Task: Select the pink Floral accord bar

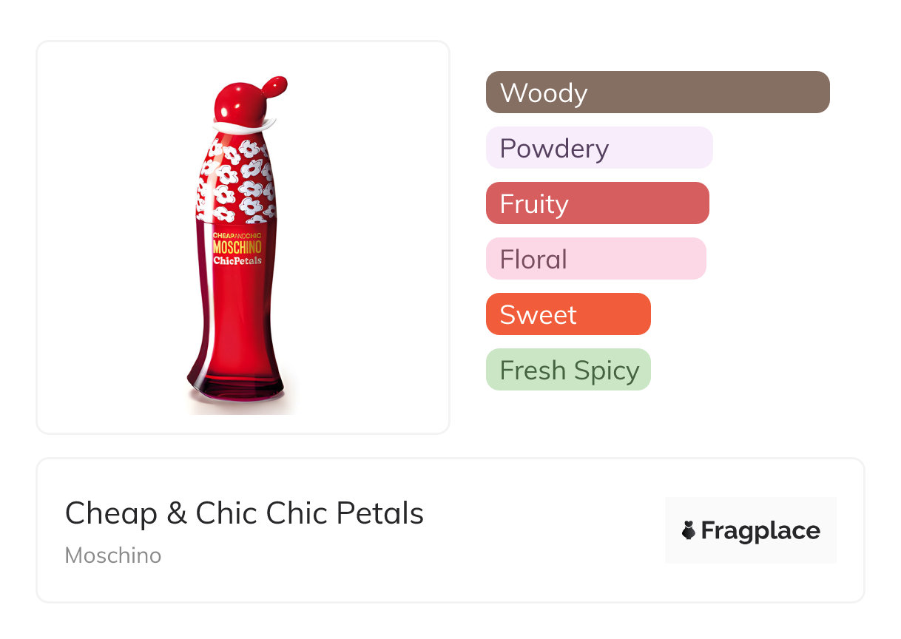Action: click(x=596, y=259)
